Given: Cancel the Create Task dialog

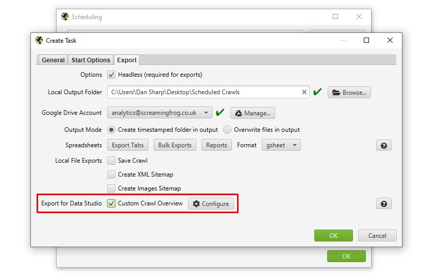Looking at the screenshot, I should [x=377, y=236].
